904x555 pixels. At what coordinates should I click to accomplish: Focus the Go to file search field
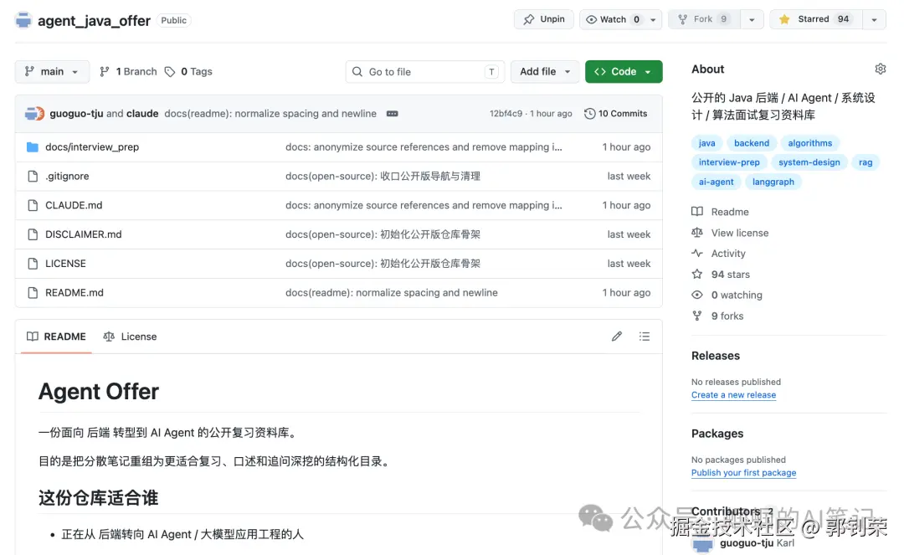pos(425,71)
